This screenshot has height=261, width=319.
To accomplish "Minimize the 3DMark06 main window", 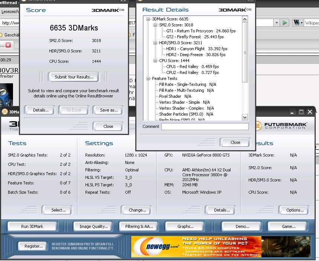I will pos(292,112).
